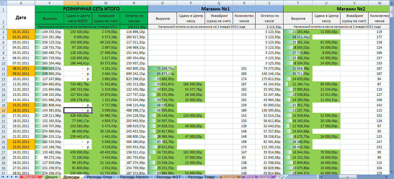394x179 pixels.
Task: Click the cell showing 724 482,78р.
Action: coord(78,84)
